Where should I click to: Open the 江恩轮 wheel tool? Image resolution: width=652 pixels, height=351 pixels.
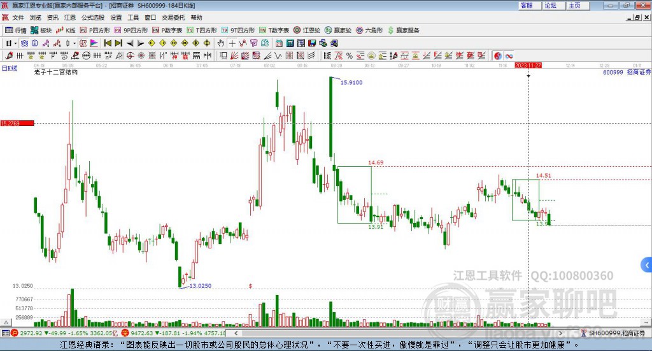307,31
